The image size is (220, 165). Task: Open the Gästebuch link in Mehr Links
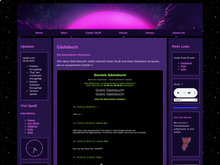(186, 63)
